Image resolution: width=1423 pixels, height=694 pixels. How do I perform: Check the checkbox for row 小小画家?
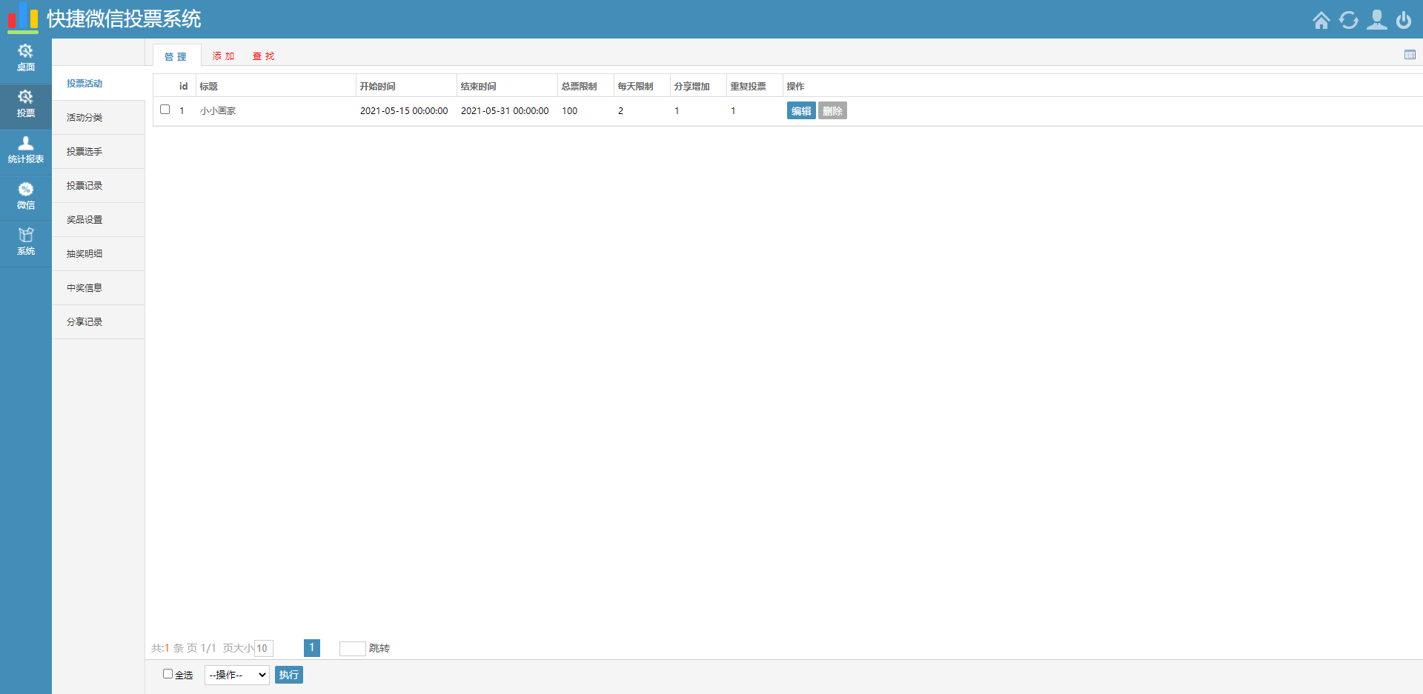click(x=165, y=110)
